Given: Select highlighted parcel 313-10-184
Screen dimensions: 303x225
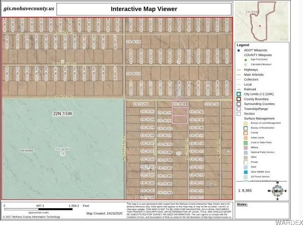Looking at the screenshot, I should 180,104.
